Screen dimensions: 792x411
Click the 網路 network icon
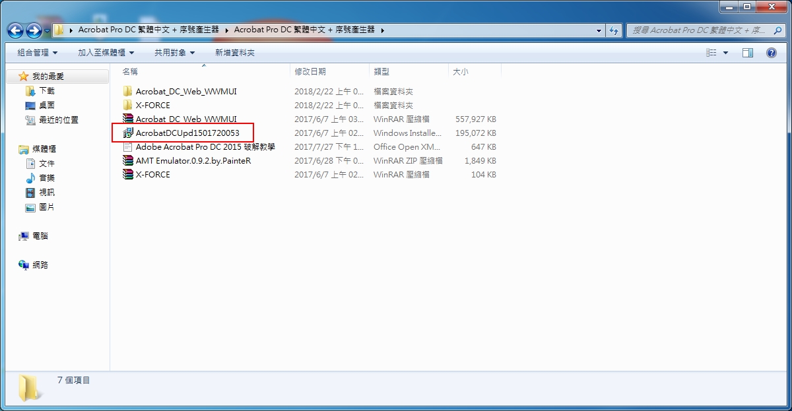tap(24, 265)
